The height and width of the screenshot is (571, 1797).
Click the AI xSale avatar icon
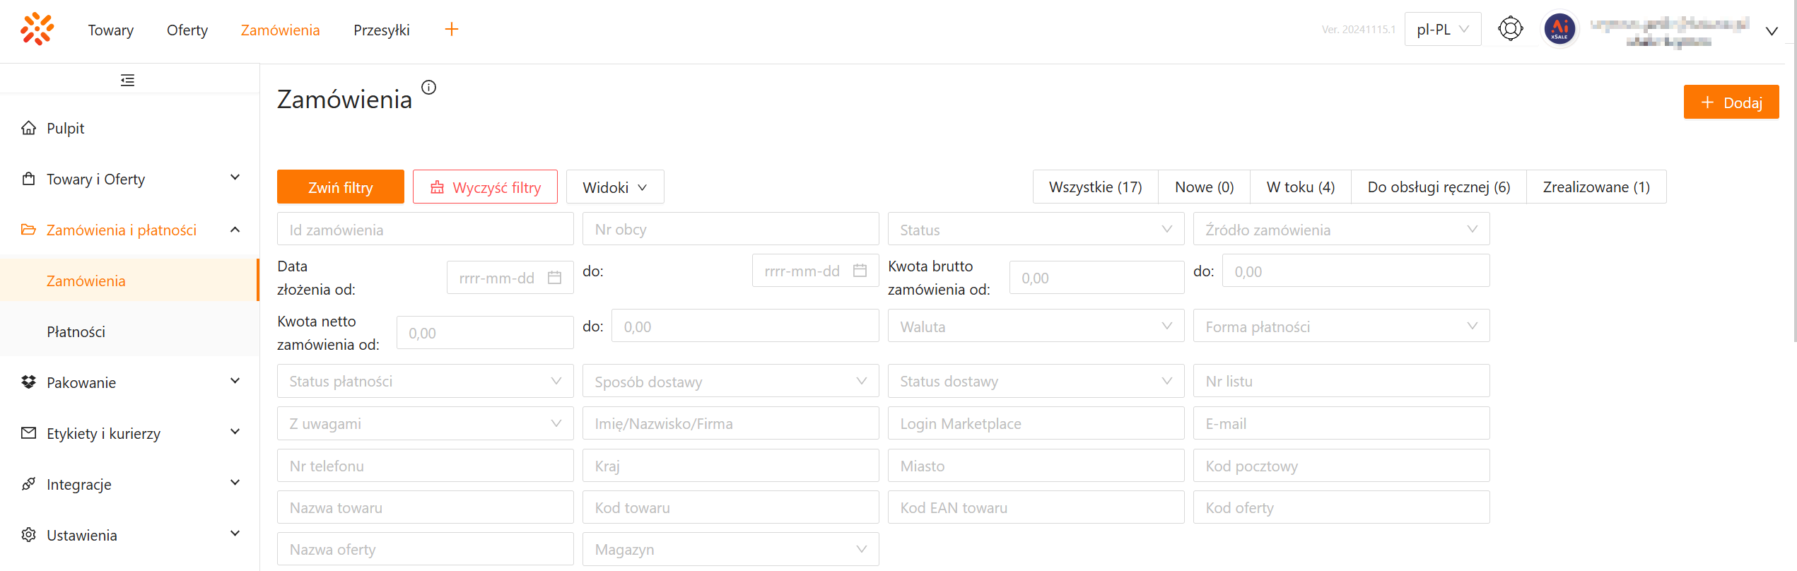[1559, 29]
